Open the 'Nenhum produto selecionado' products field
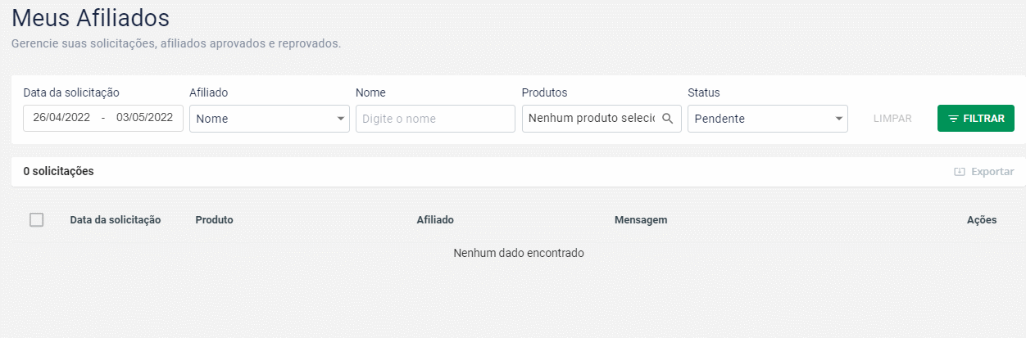The height and width of the screenshot is (338, 1026). pos(591,119)
